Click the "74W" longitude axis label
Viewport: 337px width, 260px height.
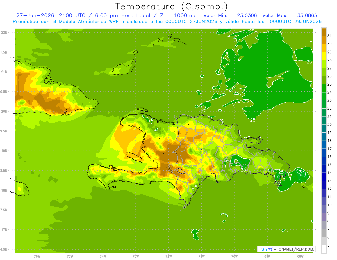pyautogui.click(x=103, y=256)
